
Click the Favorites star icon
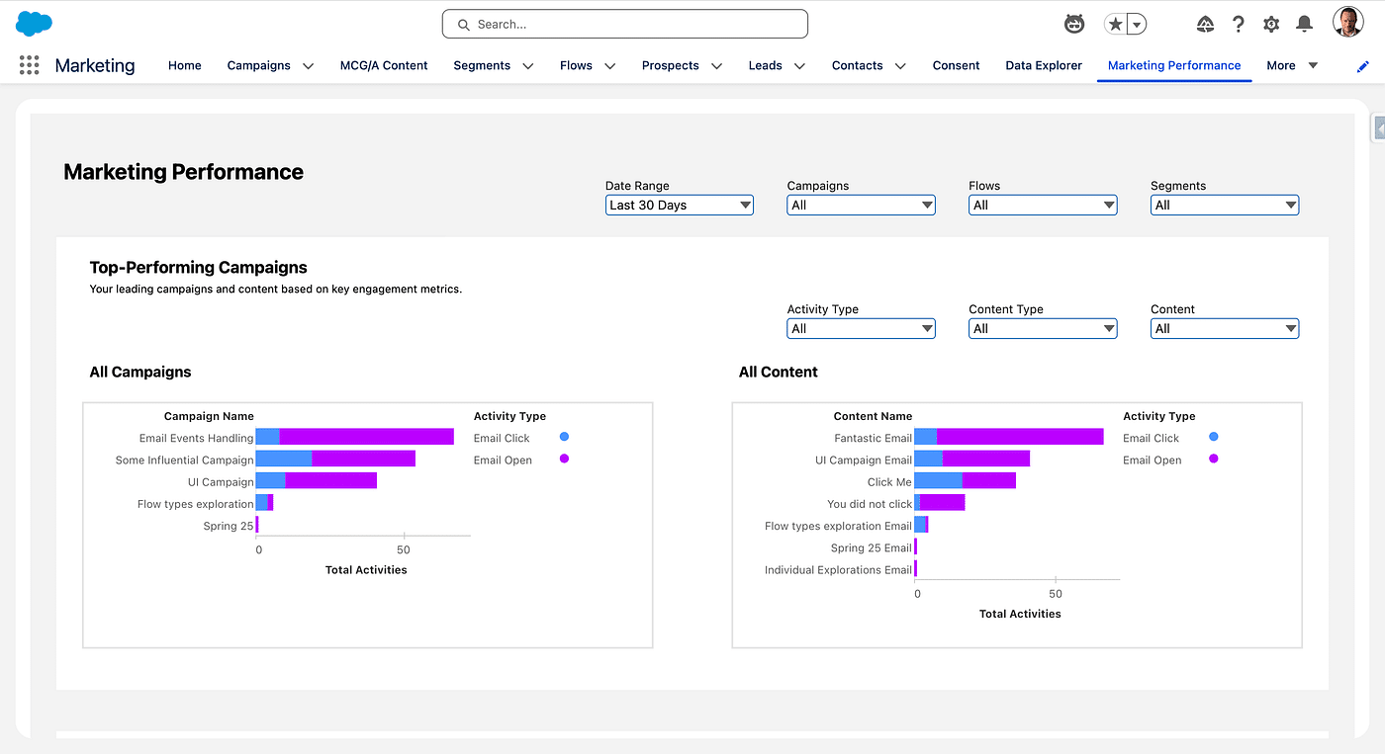tap(1115, 24)
